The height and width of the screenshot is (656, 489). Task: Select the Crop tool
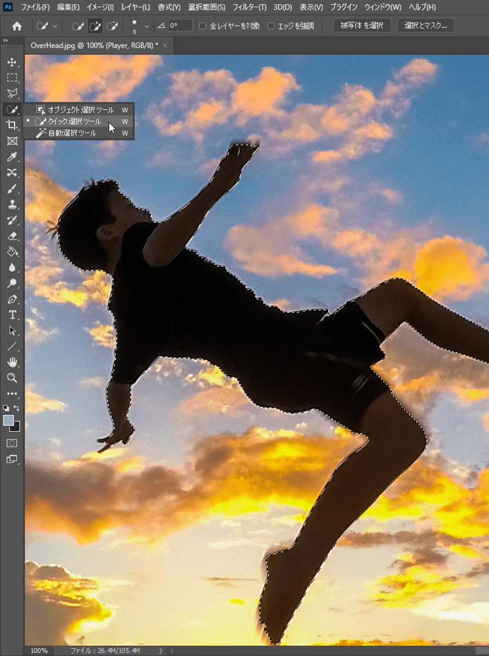tap(12, 125)
